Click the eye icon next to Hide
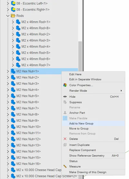This screenshot has width=129, height=179. tap(65, 97)
